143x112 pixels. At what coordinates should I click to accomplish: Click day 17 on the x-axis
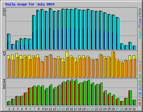click(x=75, y=109)
